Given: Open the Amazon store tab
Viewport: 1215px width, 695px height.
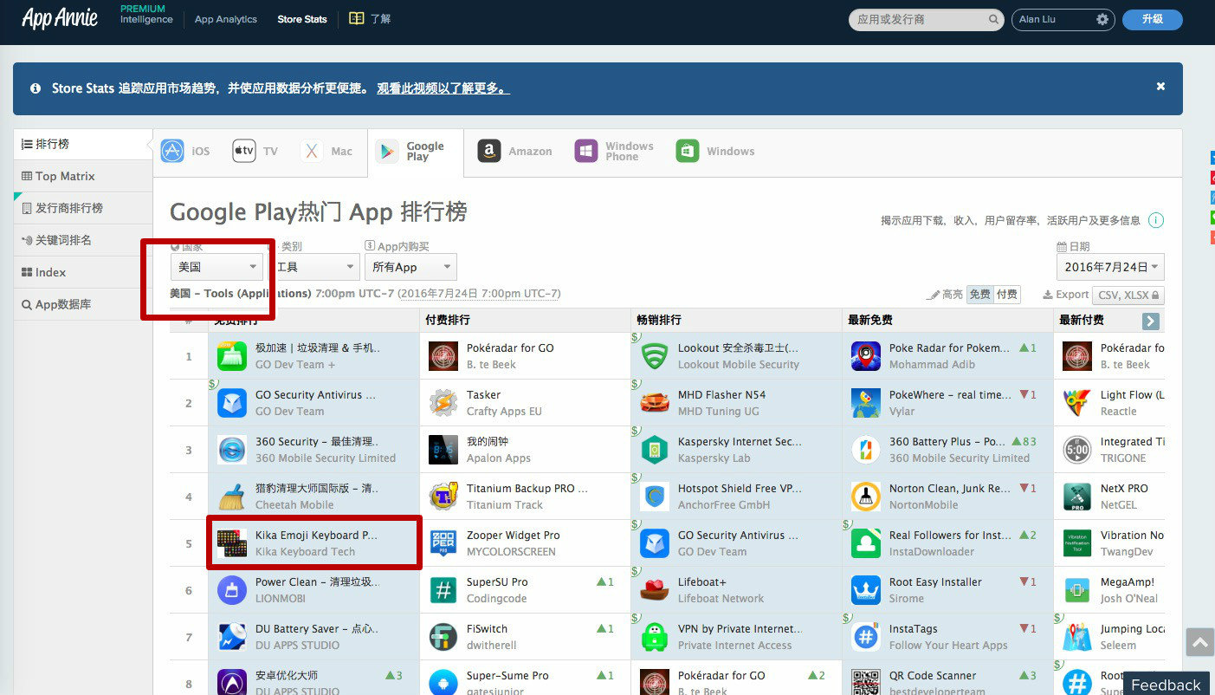Looking at the screenshot, I should pyautogui.click(x=514, y=151).
